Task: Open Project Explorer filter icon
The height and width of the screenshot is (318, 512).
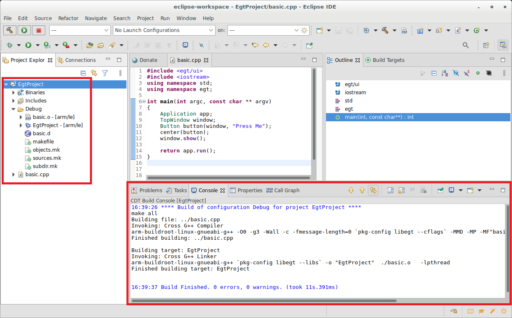Action: pyautogui.click(x=105, y=73)
